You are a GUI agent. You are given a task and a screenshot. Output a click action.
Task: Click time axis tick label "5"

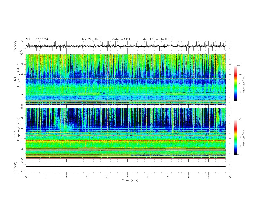[127, 177]
